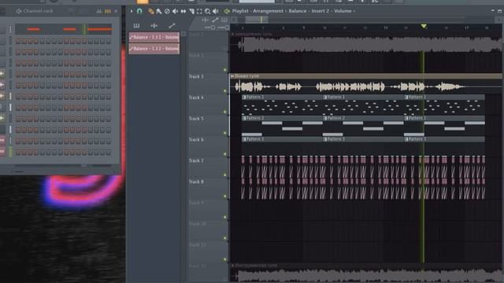Show automation clips in the picker panel
Image resolution: width=504 pixels, height=283 pixels.
click(172, 26)
